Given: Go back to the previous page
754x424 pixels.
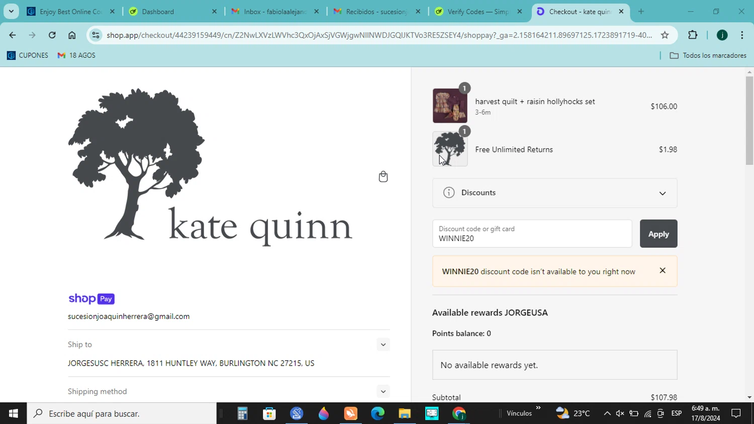Looking at the screenshot, I should tap(13, 35).
